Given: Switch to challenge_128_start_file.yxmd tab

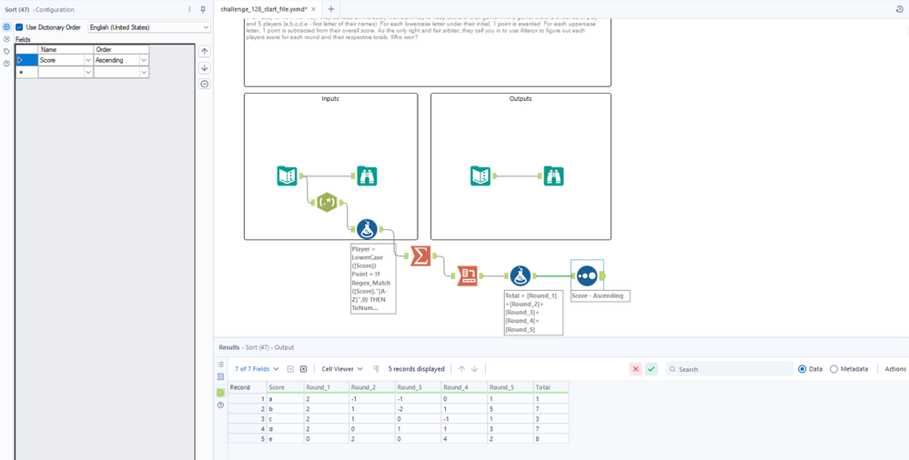Looking at the screenshot, I should pyautogui.click(x=264, y=9).
